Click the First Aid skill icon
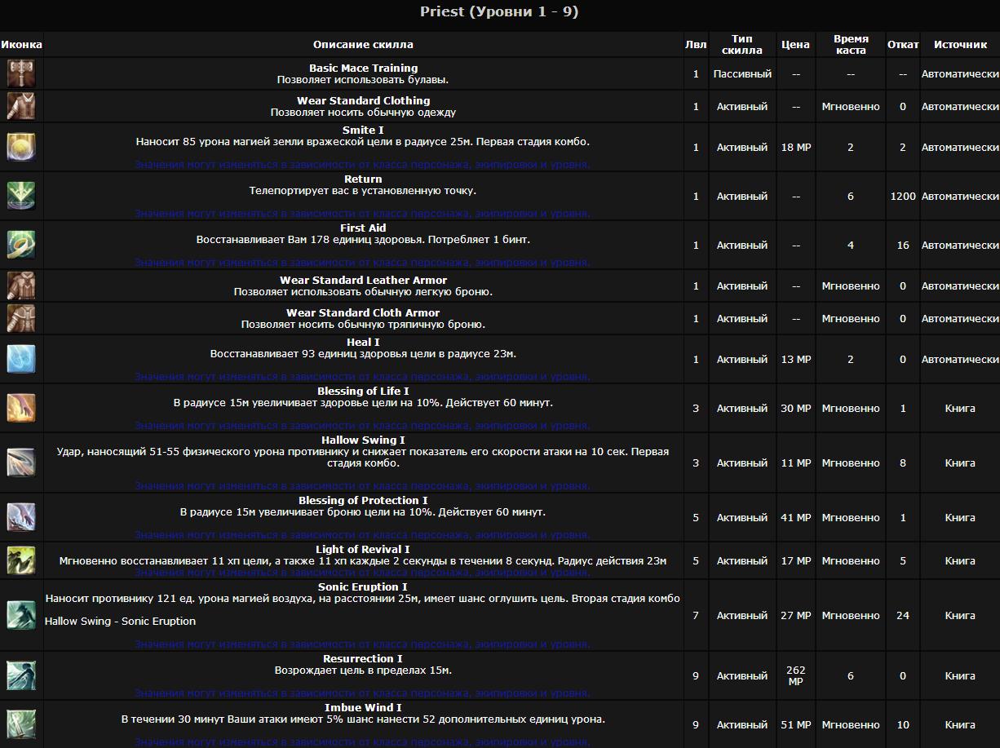The height and width of the screenshot is (748, 1000). (x=21, y=245)
